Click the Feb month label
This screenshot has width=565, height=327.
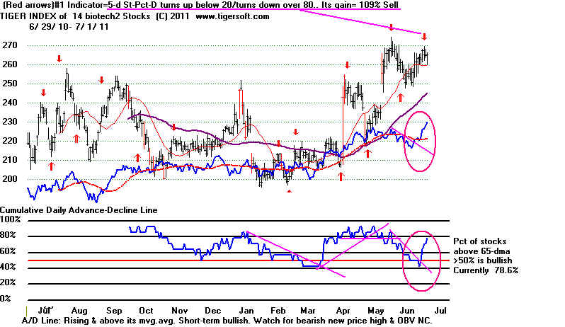coord(278,311)
